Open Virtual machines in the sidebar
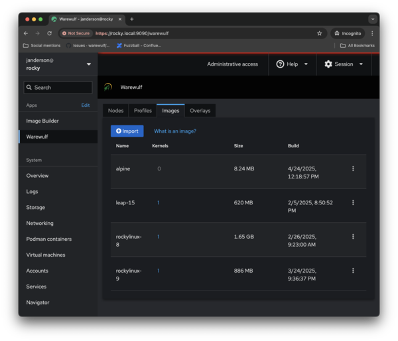Screen dimensions: 398x341 pyautogui.click(x=58, y=255)
